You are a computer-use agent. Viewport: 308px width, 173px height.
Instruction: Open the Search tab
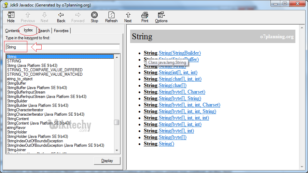(44, 31)
